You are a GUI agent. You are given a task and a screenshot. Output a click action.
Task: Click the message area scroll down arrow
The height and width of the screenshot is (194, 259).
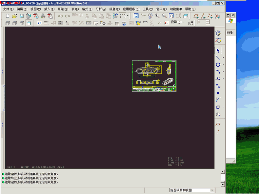tap(223, 184)
